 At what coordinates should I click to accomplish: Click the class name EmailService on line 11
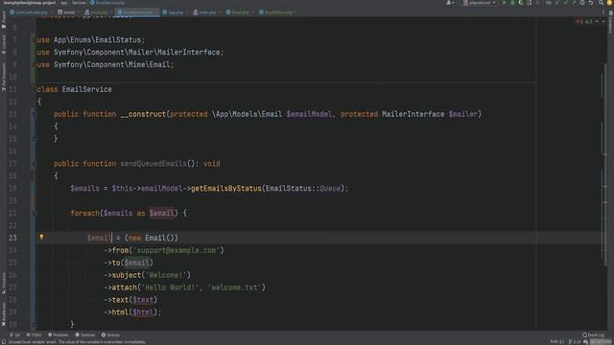tap(86, 89)
